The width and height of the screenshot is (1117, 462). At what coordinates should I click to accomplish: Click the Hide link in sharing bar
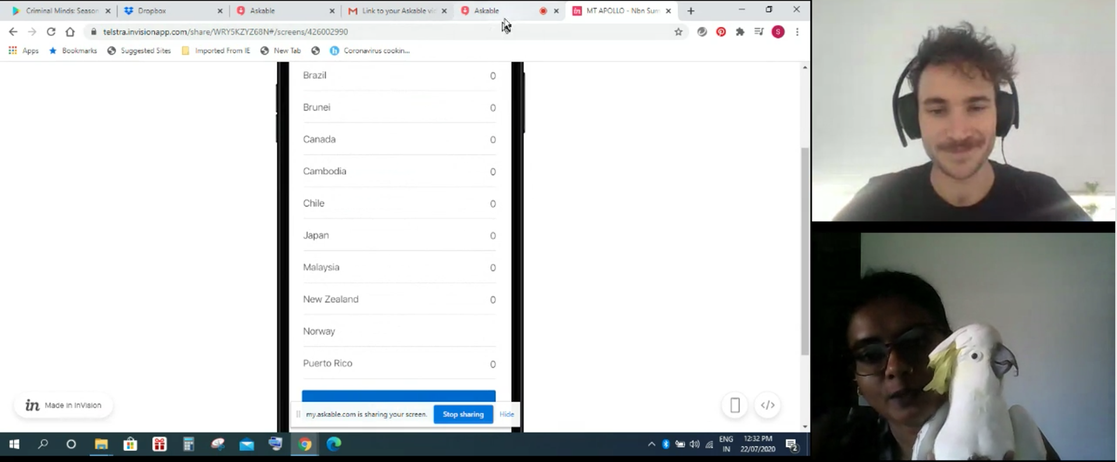(x=506, y=414)
